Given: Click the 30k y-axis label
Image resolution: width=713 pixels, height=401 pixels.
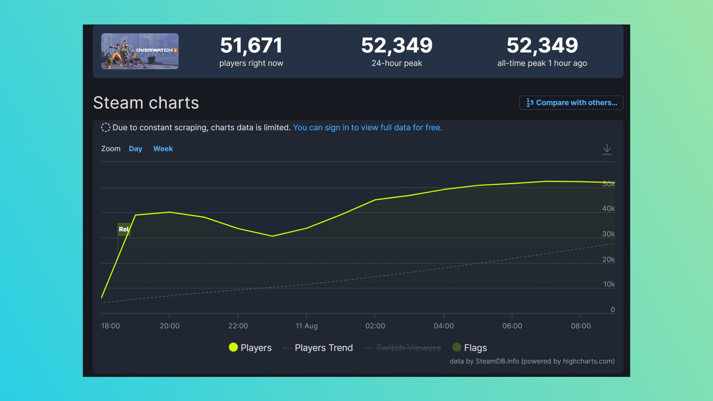Looking at the screenshot, I should 608,234.
